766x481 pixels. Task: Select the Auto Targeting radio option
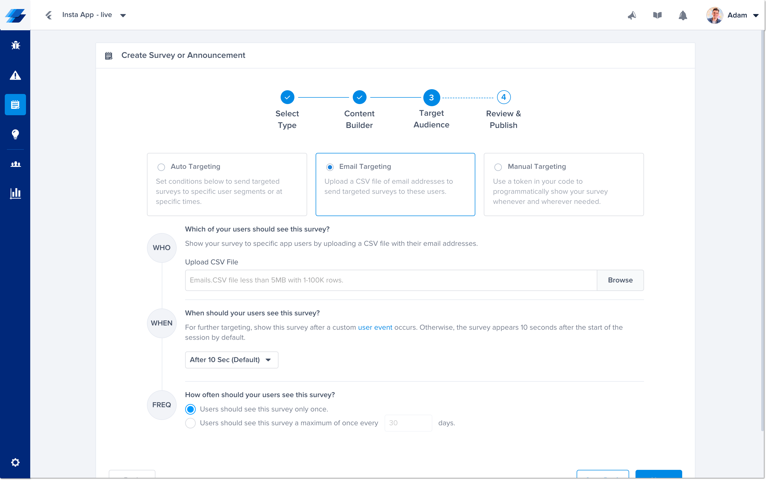click(161, 167)
